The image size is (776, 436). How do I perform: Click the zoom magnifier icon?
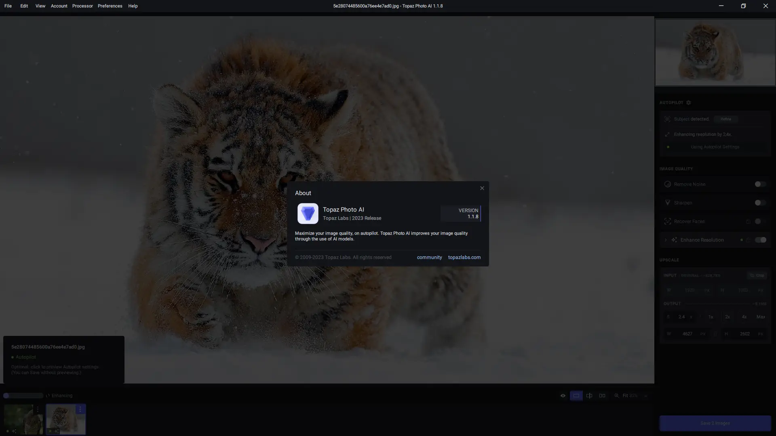[x=617, y=396]
